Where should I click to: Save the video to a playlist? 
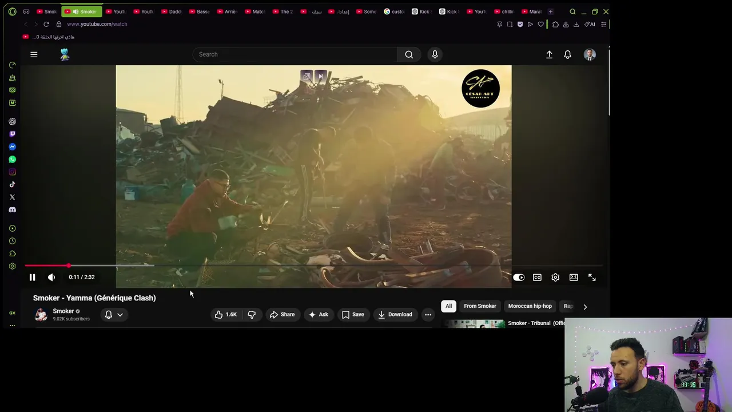pyautogui.click(x=353, y=314)
